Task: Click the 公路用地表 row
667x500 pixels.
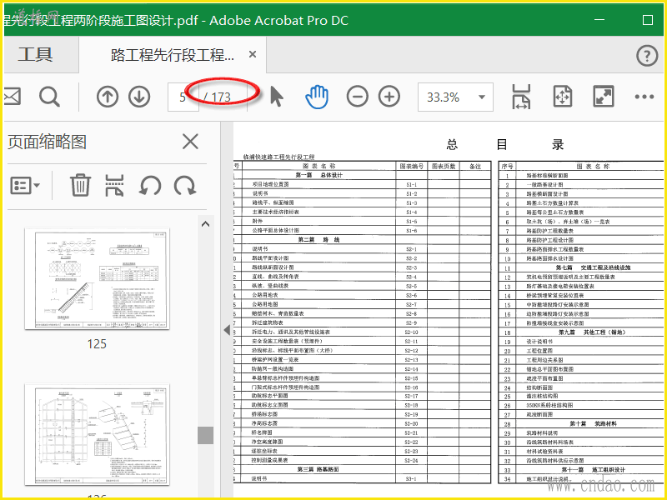Action: click(x=362, y=295)
